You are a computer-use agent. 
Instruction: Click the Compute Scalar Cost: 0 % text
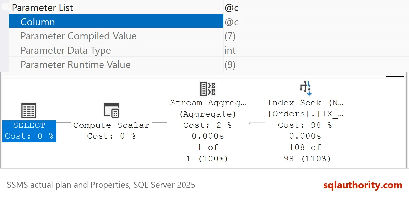[111, 136]
